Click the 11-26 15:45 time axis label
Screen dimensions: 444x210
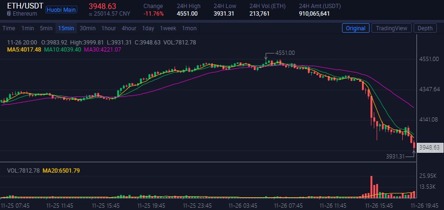[x=379, y=205]
